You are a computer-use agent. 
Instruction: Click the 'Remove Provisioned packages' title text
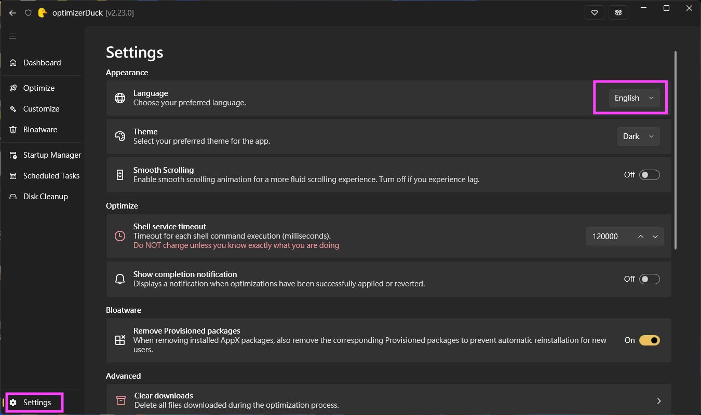(187, 331)
